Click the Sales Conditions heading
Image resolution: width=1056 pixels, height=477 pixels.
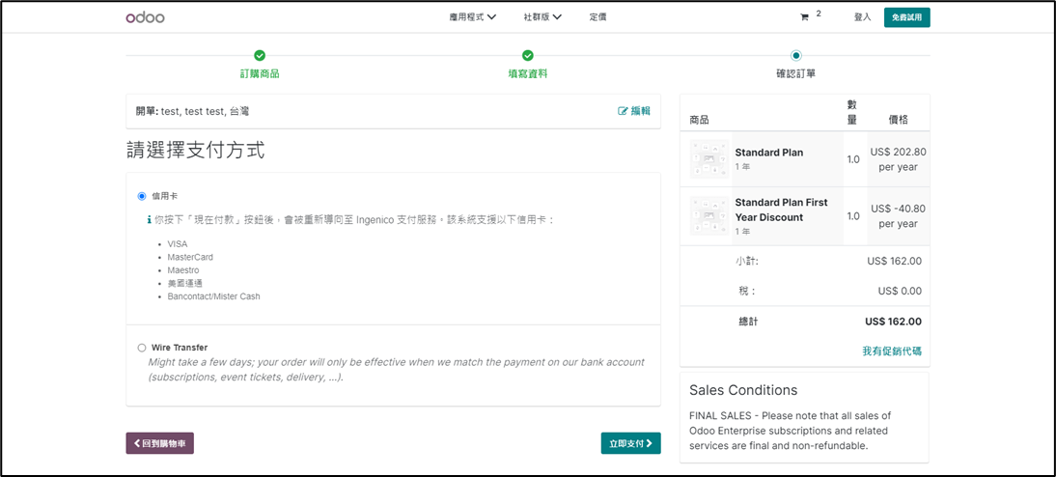point(743,390)
